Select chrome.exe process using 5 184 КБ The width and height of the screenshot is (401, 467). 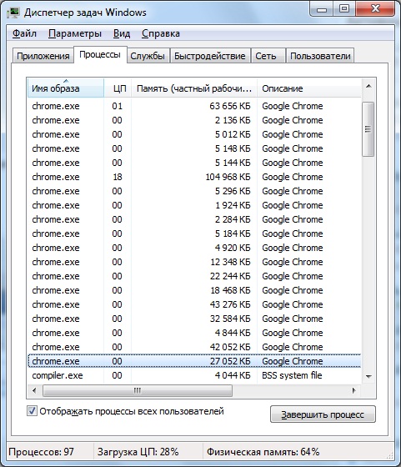[194, 233]
